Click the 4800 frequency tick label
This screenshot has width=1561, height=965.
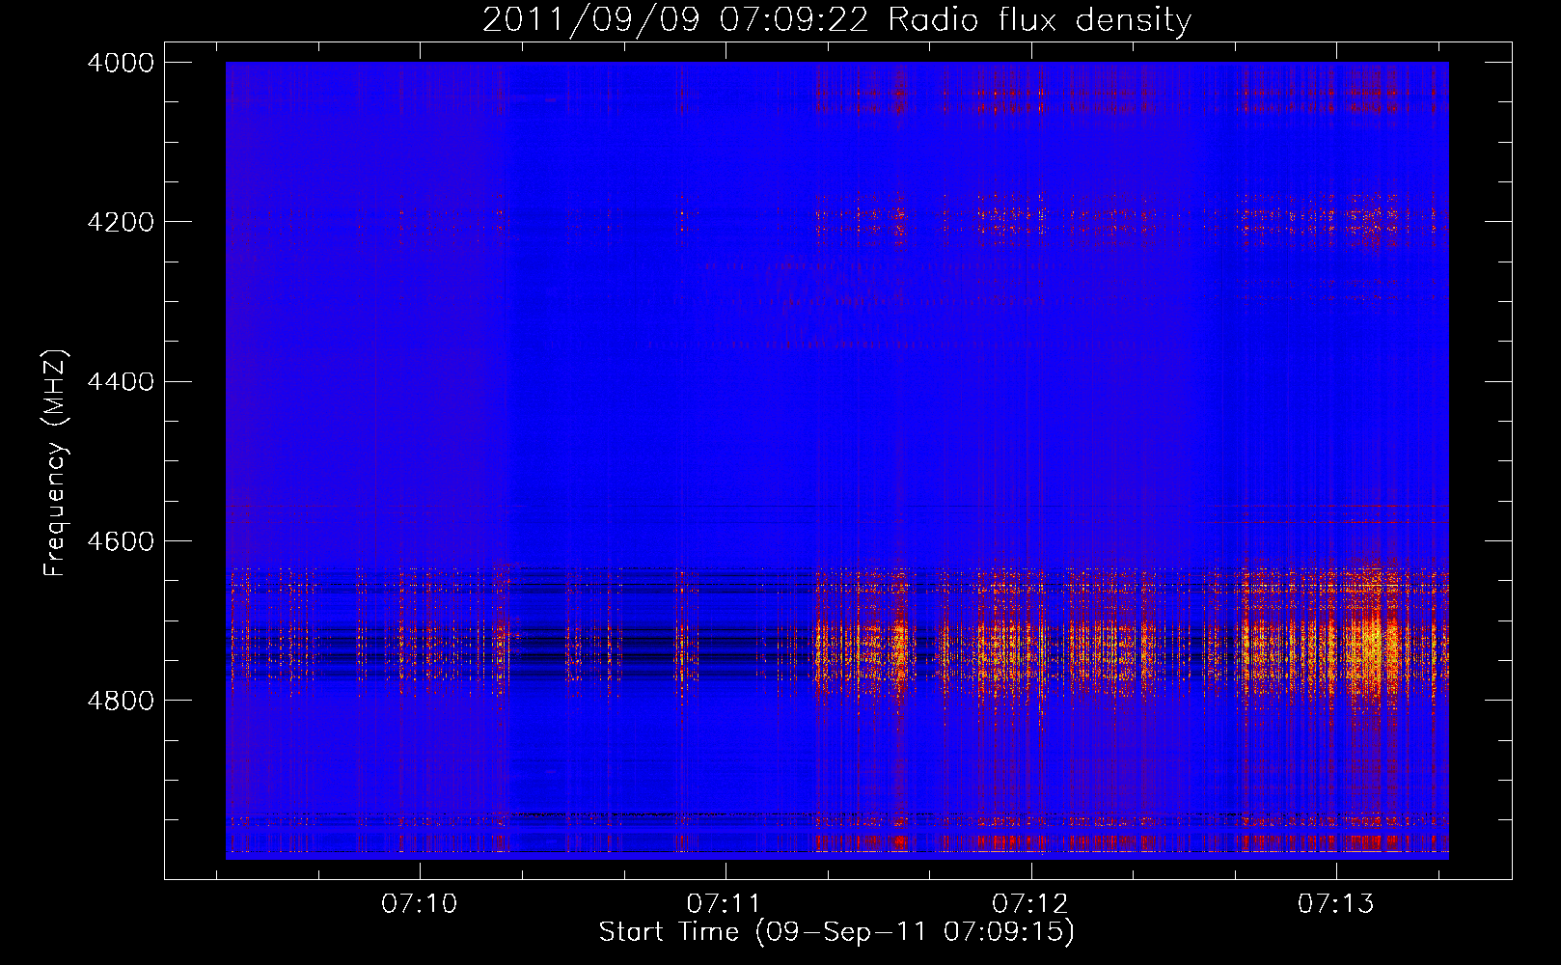click(121, 701)
